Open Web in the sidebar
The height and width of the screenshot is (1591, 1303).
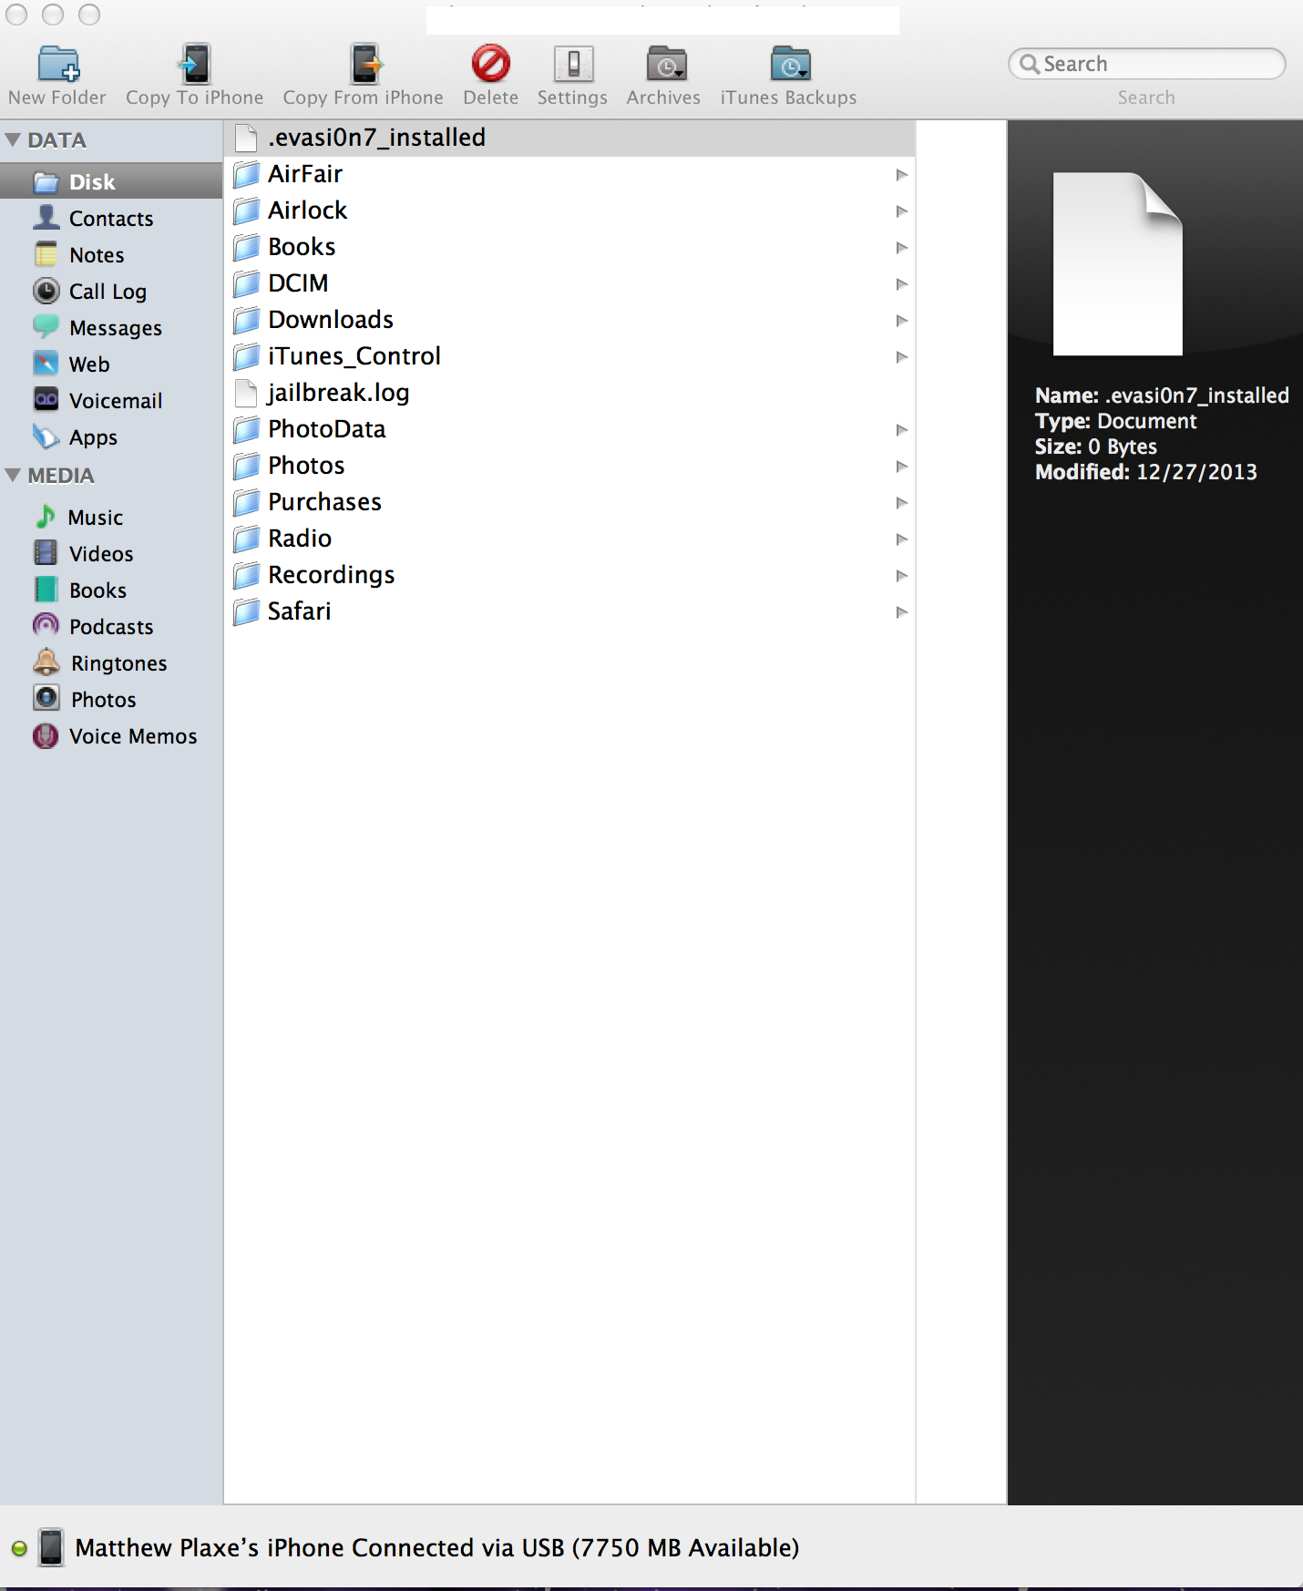click(111, 364)
